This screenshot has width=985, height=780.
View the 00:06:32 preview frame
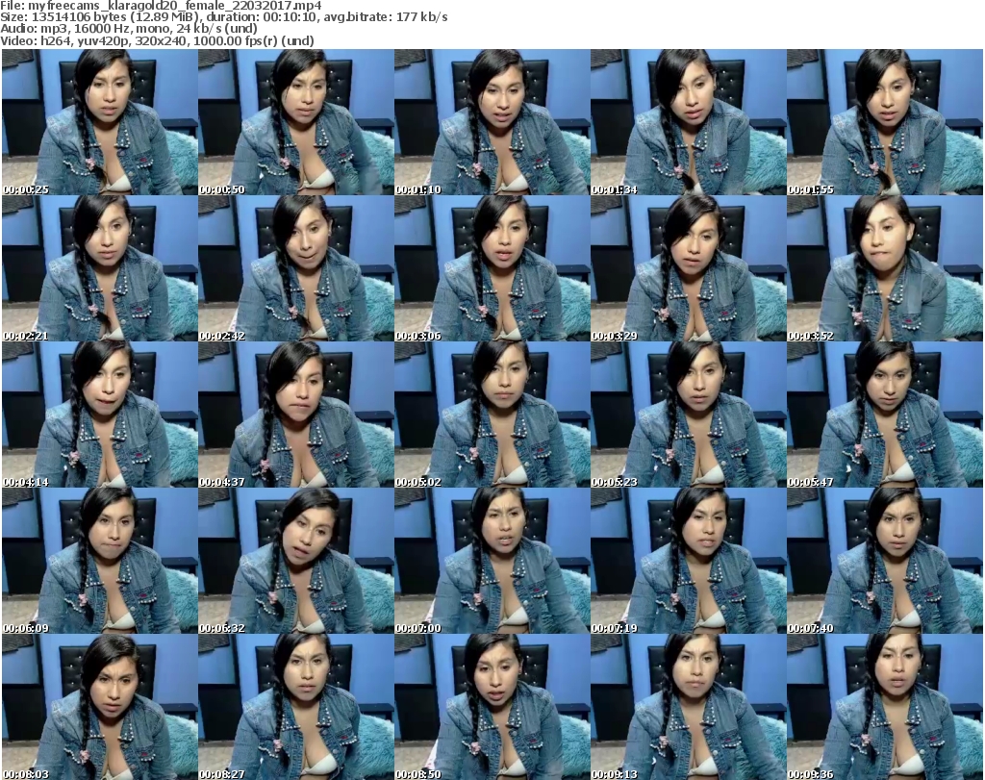296,561
